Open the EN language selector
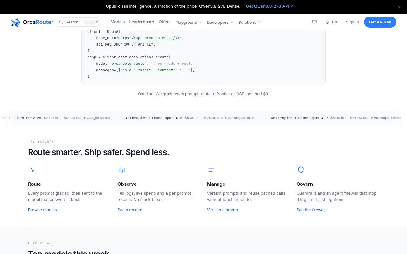 (331, 22)
